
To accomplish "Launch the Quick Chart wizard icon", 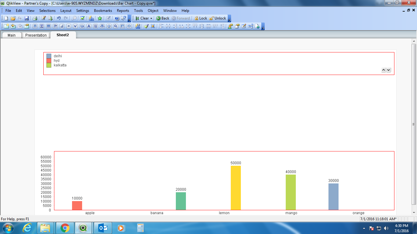I will [91, 18].
